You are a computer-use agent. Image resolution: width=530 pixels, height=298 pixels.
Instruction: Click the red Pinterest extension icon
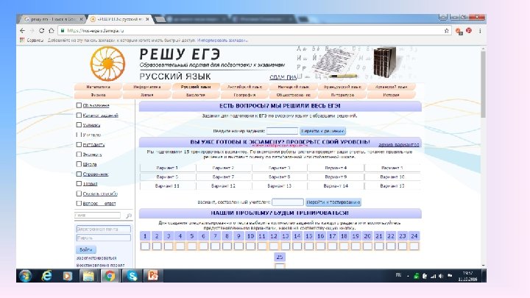469,31
